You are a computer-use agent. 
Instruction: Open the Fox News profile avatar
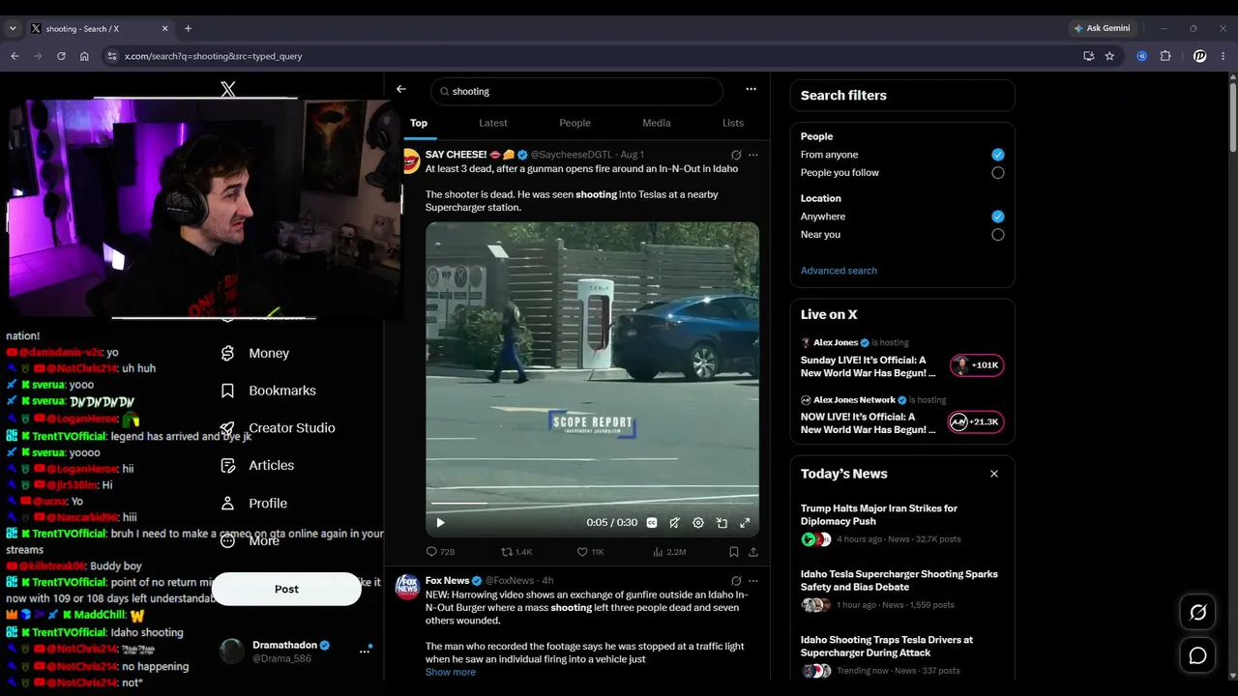tap(407, 586)
